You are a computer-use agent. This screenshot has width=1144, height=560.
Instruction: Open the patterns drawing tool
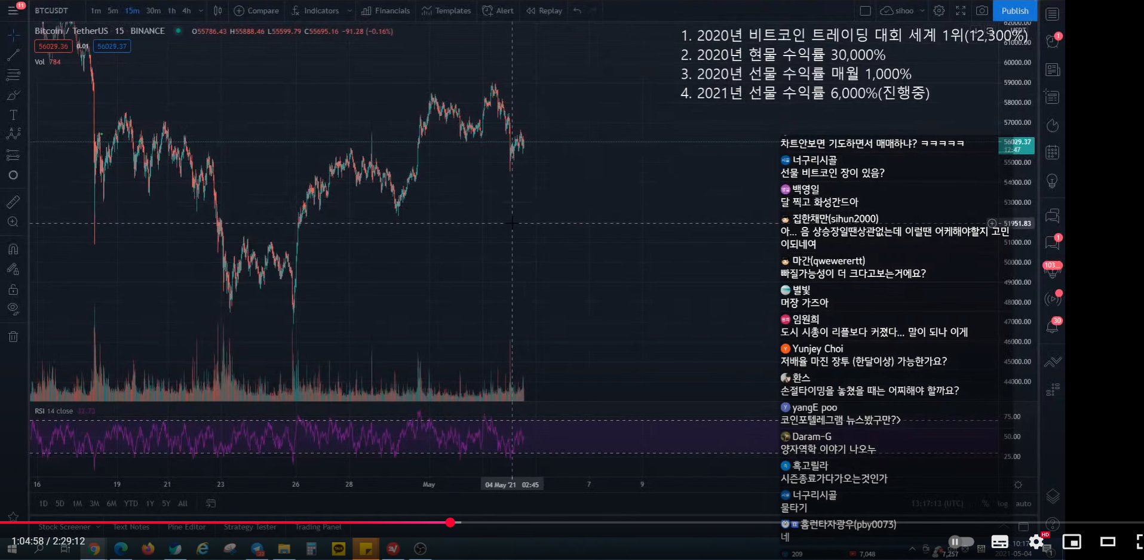coord(13,134)
